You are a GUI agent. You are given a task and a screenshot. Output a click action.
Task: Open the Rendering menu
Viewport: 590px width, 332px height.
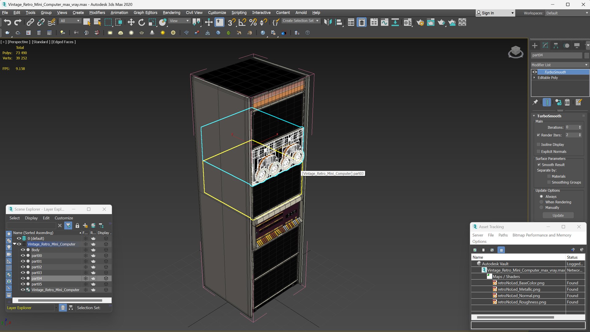(x=171, y=13)
